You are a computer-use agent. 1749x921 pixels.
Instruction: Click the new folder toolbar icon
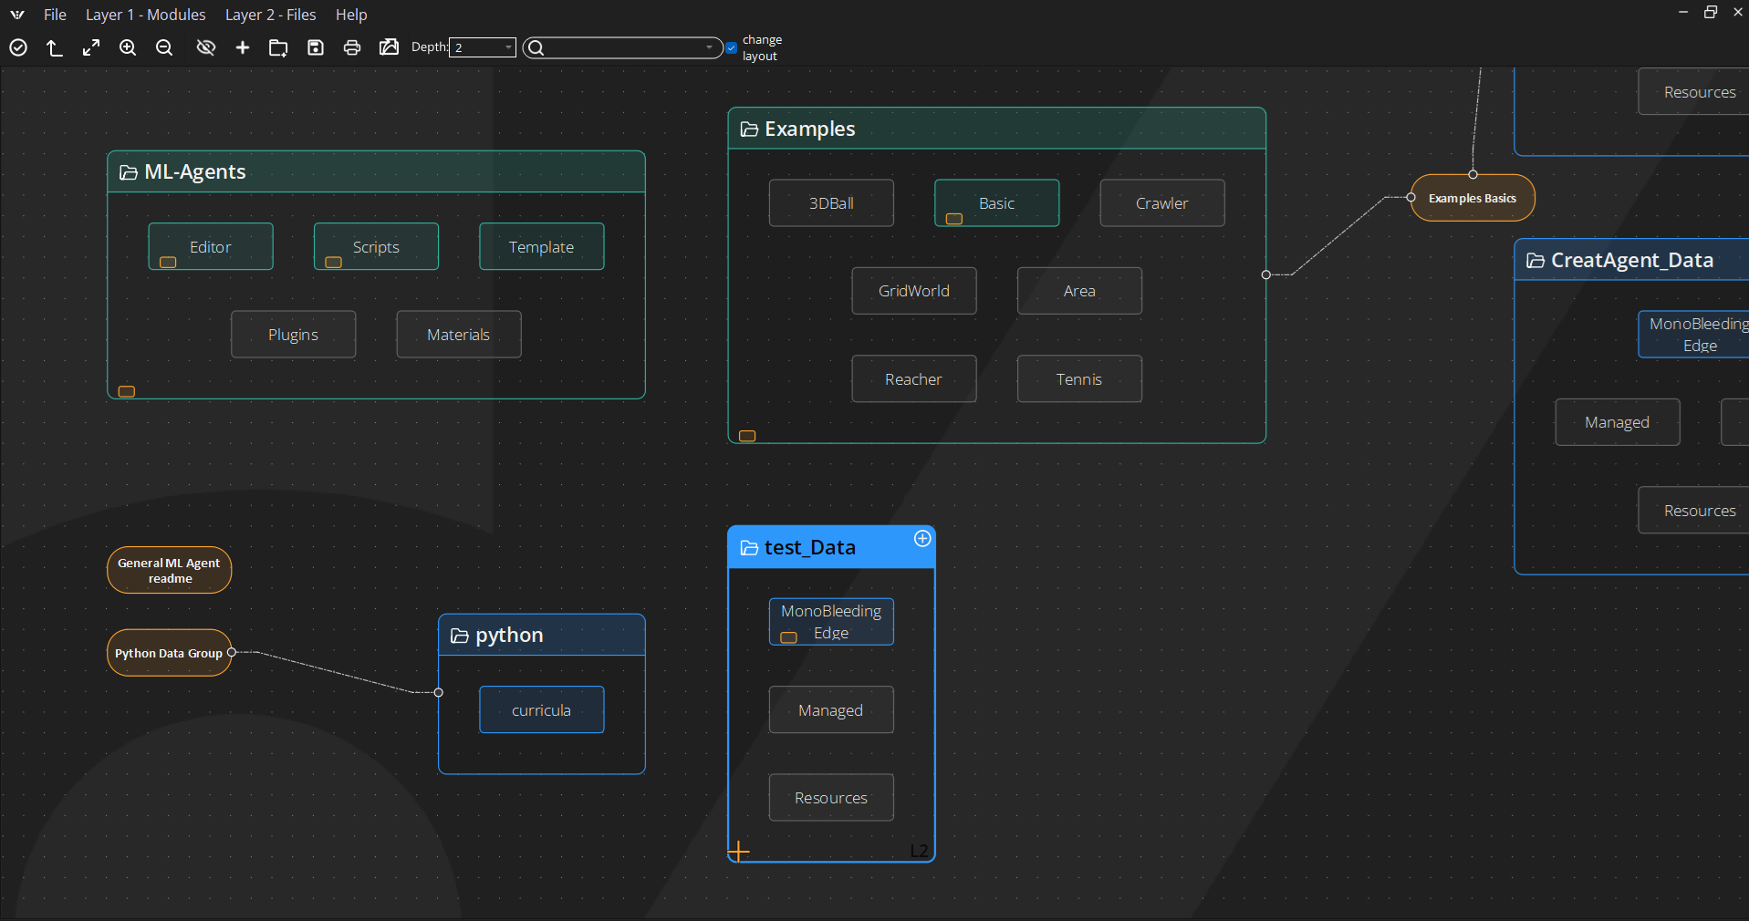pos(278,47)
